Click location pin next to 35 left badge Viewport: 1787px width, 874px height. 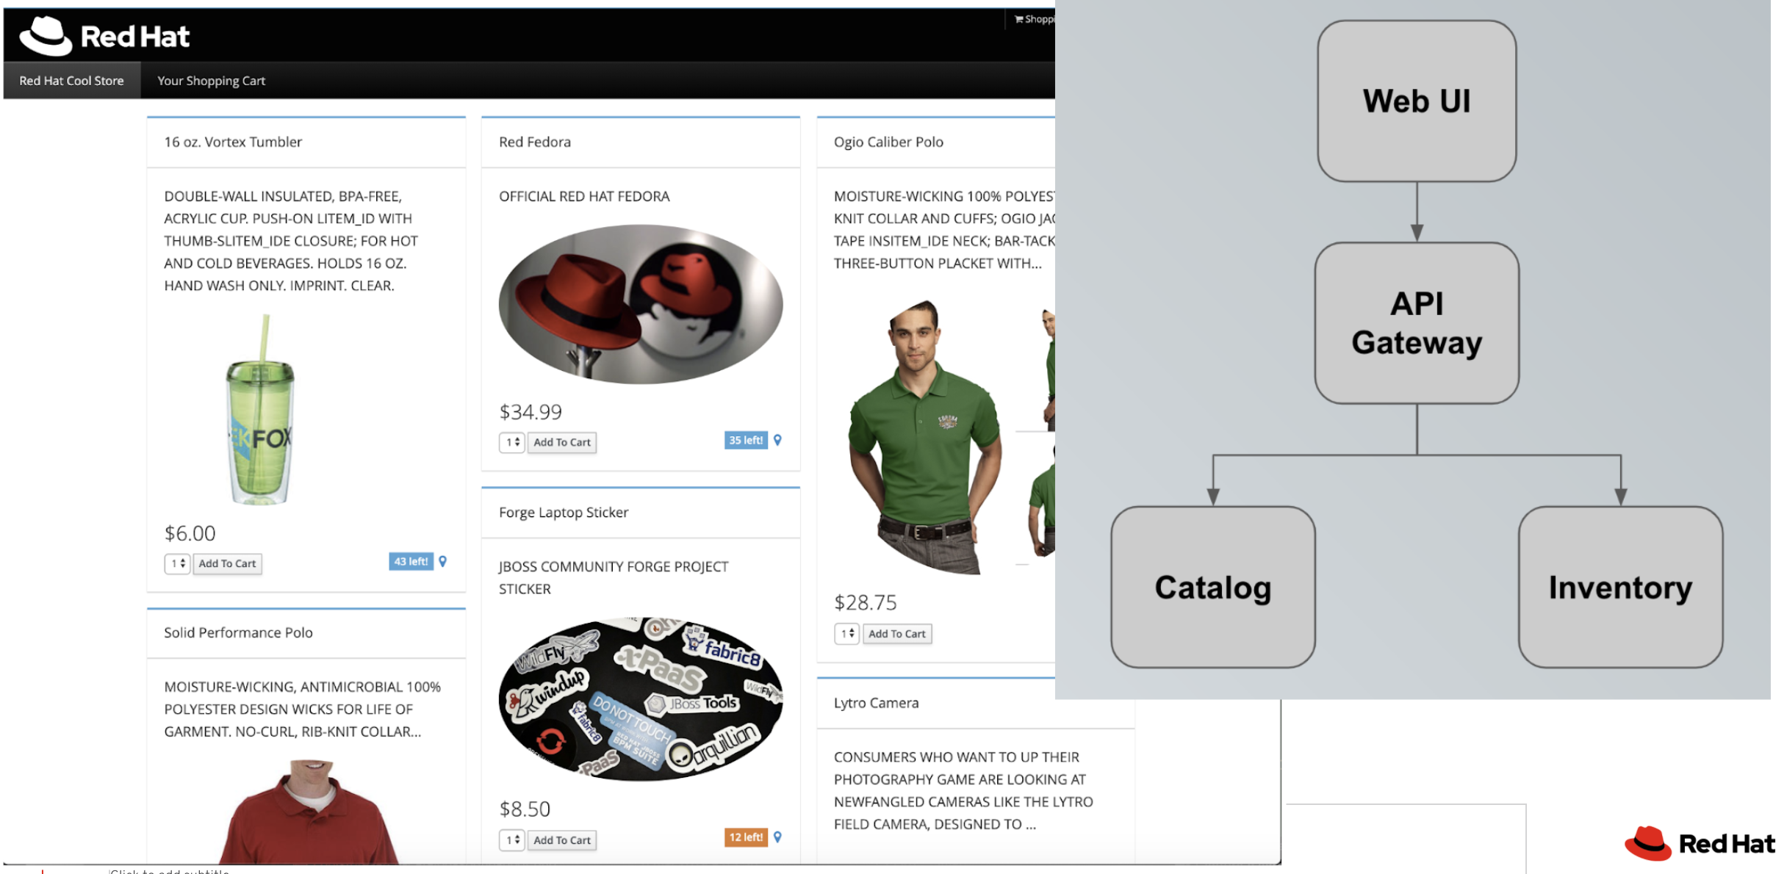point(777,440)
